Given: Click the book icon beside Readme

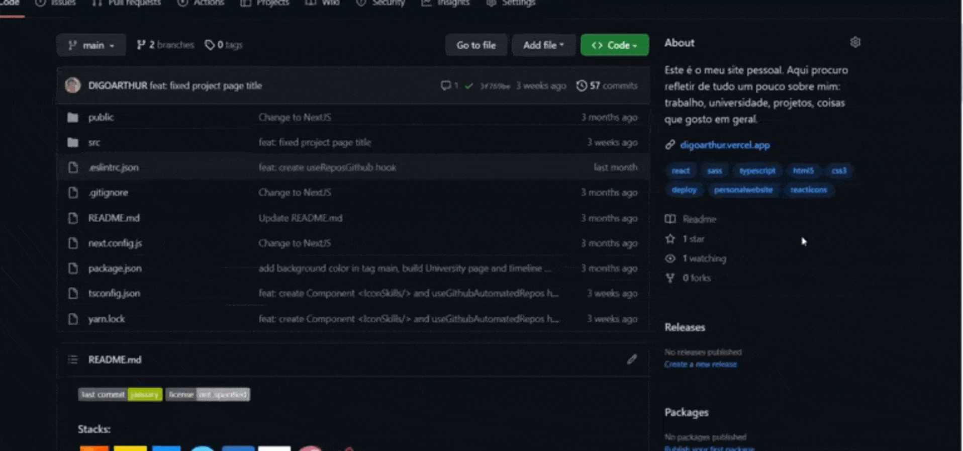Looking at the screenshot, I should click(670, 219).
